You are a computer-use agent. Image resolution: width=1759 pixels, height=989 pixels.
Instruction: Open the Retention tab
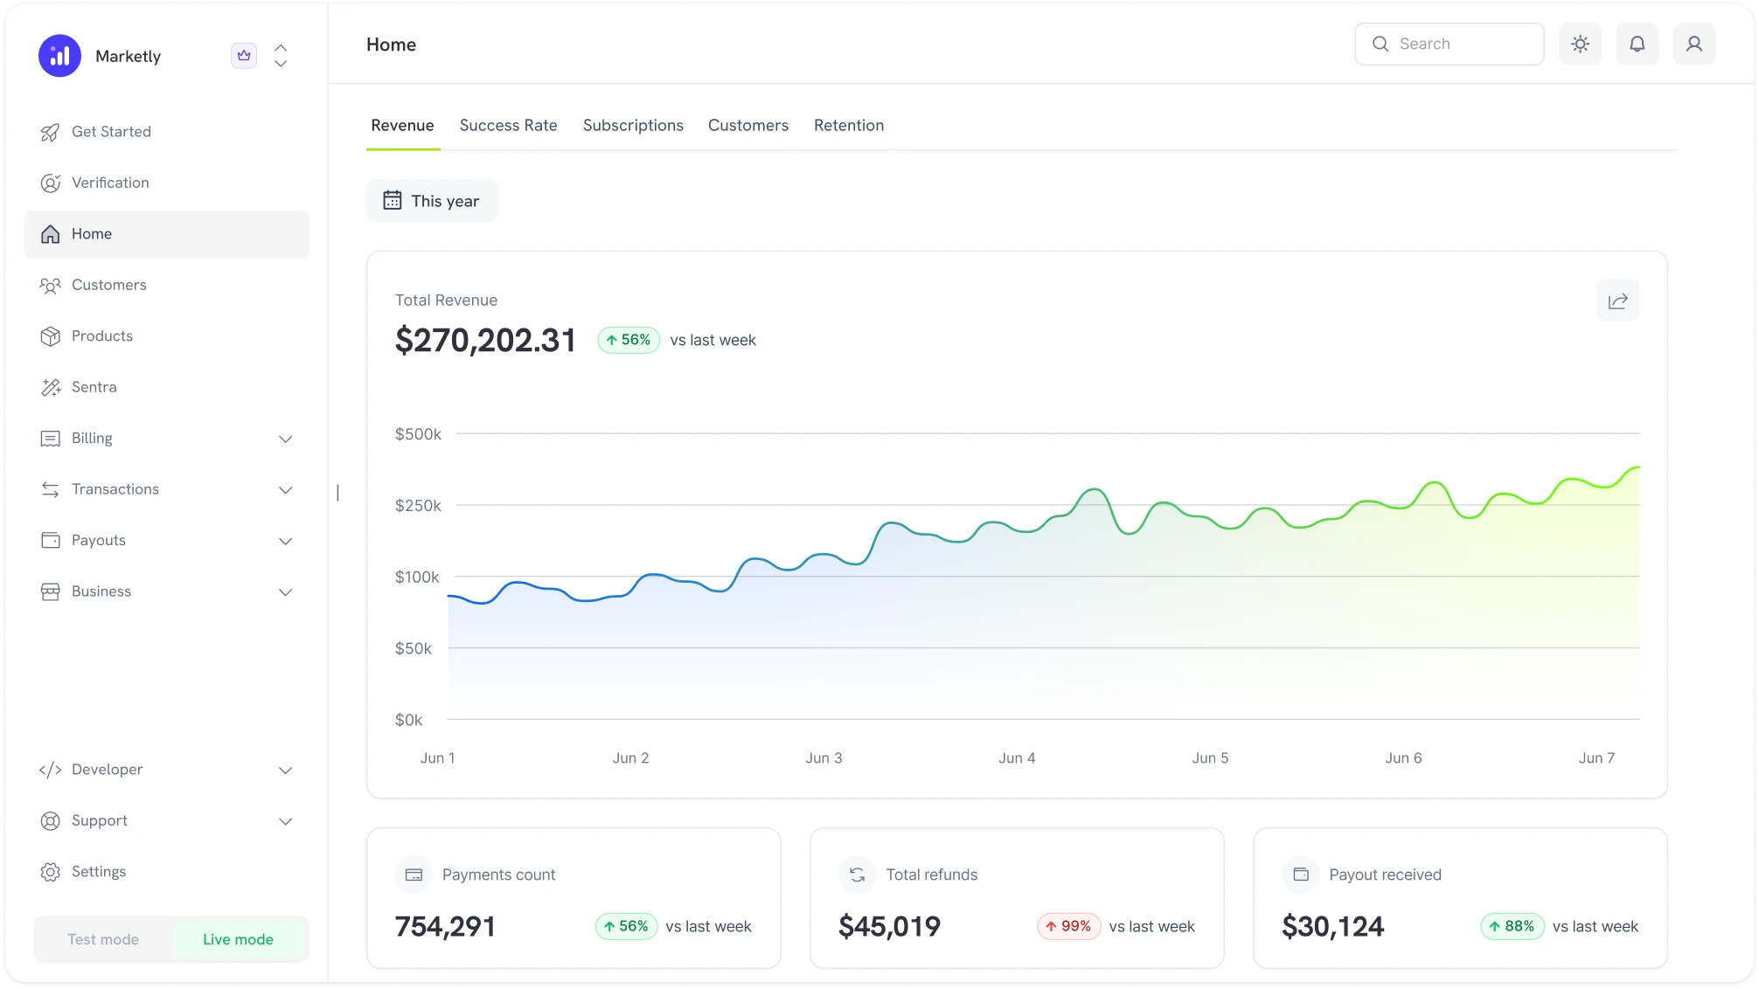click(x=848, y=125)
